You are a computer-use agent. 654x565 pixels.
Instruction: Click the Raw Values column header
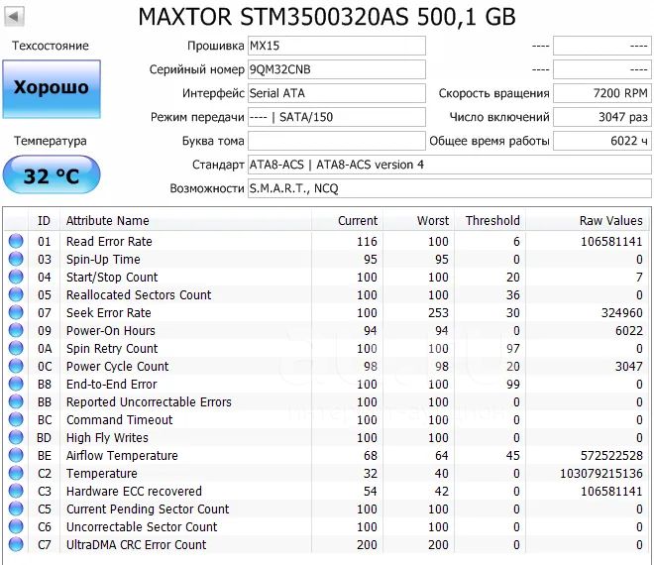(x=588, y=220)
